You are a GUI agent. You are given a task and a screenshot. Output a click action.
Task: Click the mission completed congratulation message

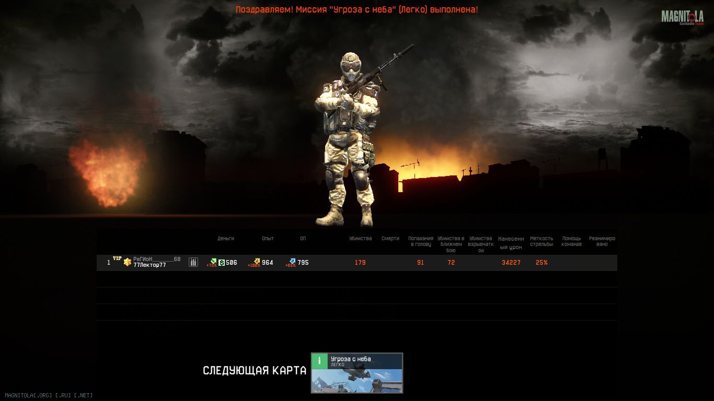[x=356, y=9]
